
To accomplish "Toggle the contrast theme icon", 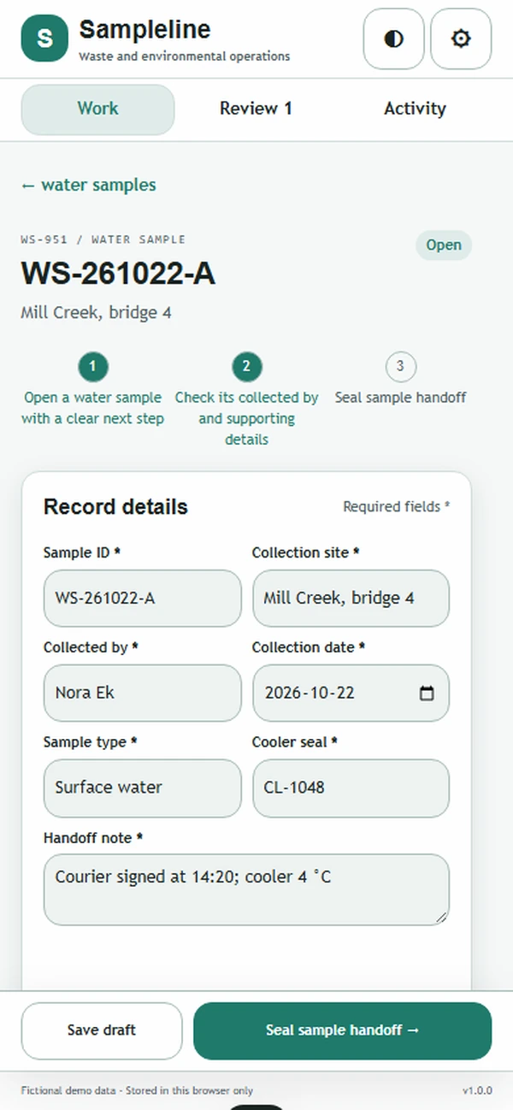I will [x=393, y=38].
